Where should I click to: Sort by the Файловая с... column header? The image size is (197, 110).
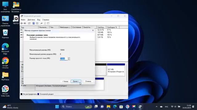point(65,27)
